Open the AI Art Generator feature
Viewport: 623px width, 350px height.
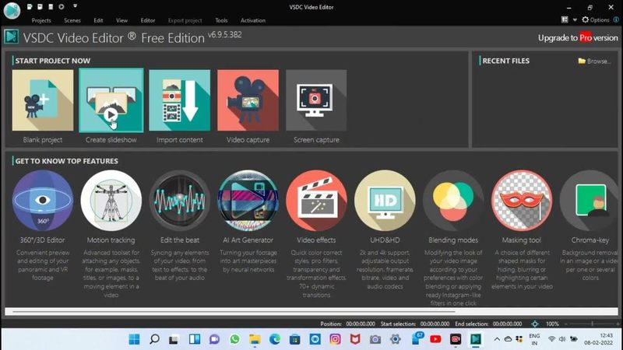[x=248, y=201]
